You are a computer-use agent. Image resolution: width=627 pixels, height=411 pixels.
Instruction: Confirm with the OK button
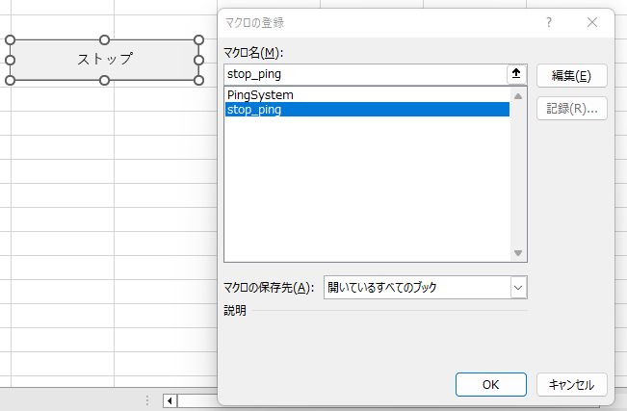(490, 384)
